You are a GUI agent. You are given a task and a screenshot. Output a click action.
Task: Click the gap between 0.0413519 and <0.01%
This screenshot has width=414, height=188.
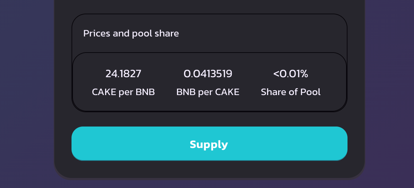(253, 74)
